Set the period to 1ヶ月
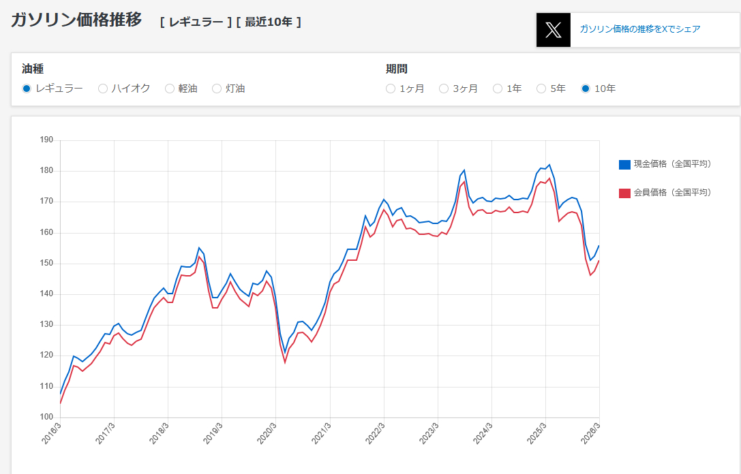Image resolution: width=741 pixels, height=474 pixels. pyautogui.click(x=391, y=89)
